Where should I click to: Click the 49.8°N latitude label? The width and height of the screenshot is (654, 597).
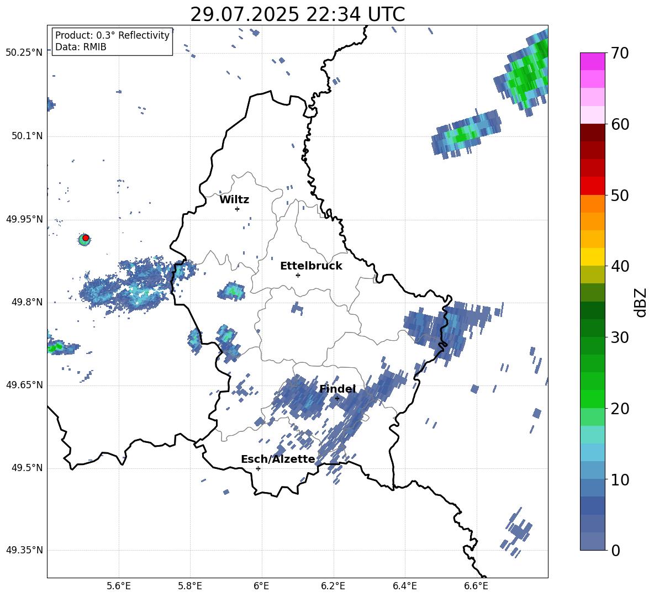pyautogui.click(x=27, y=302)
